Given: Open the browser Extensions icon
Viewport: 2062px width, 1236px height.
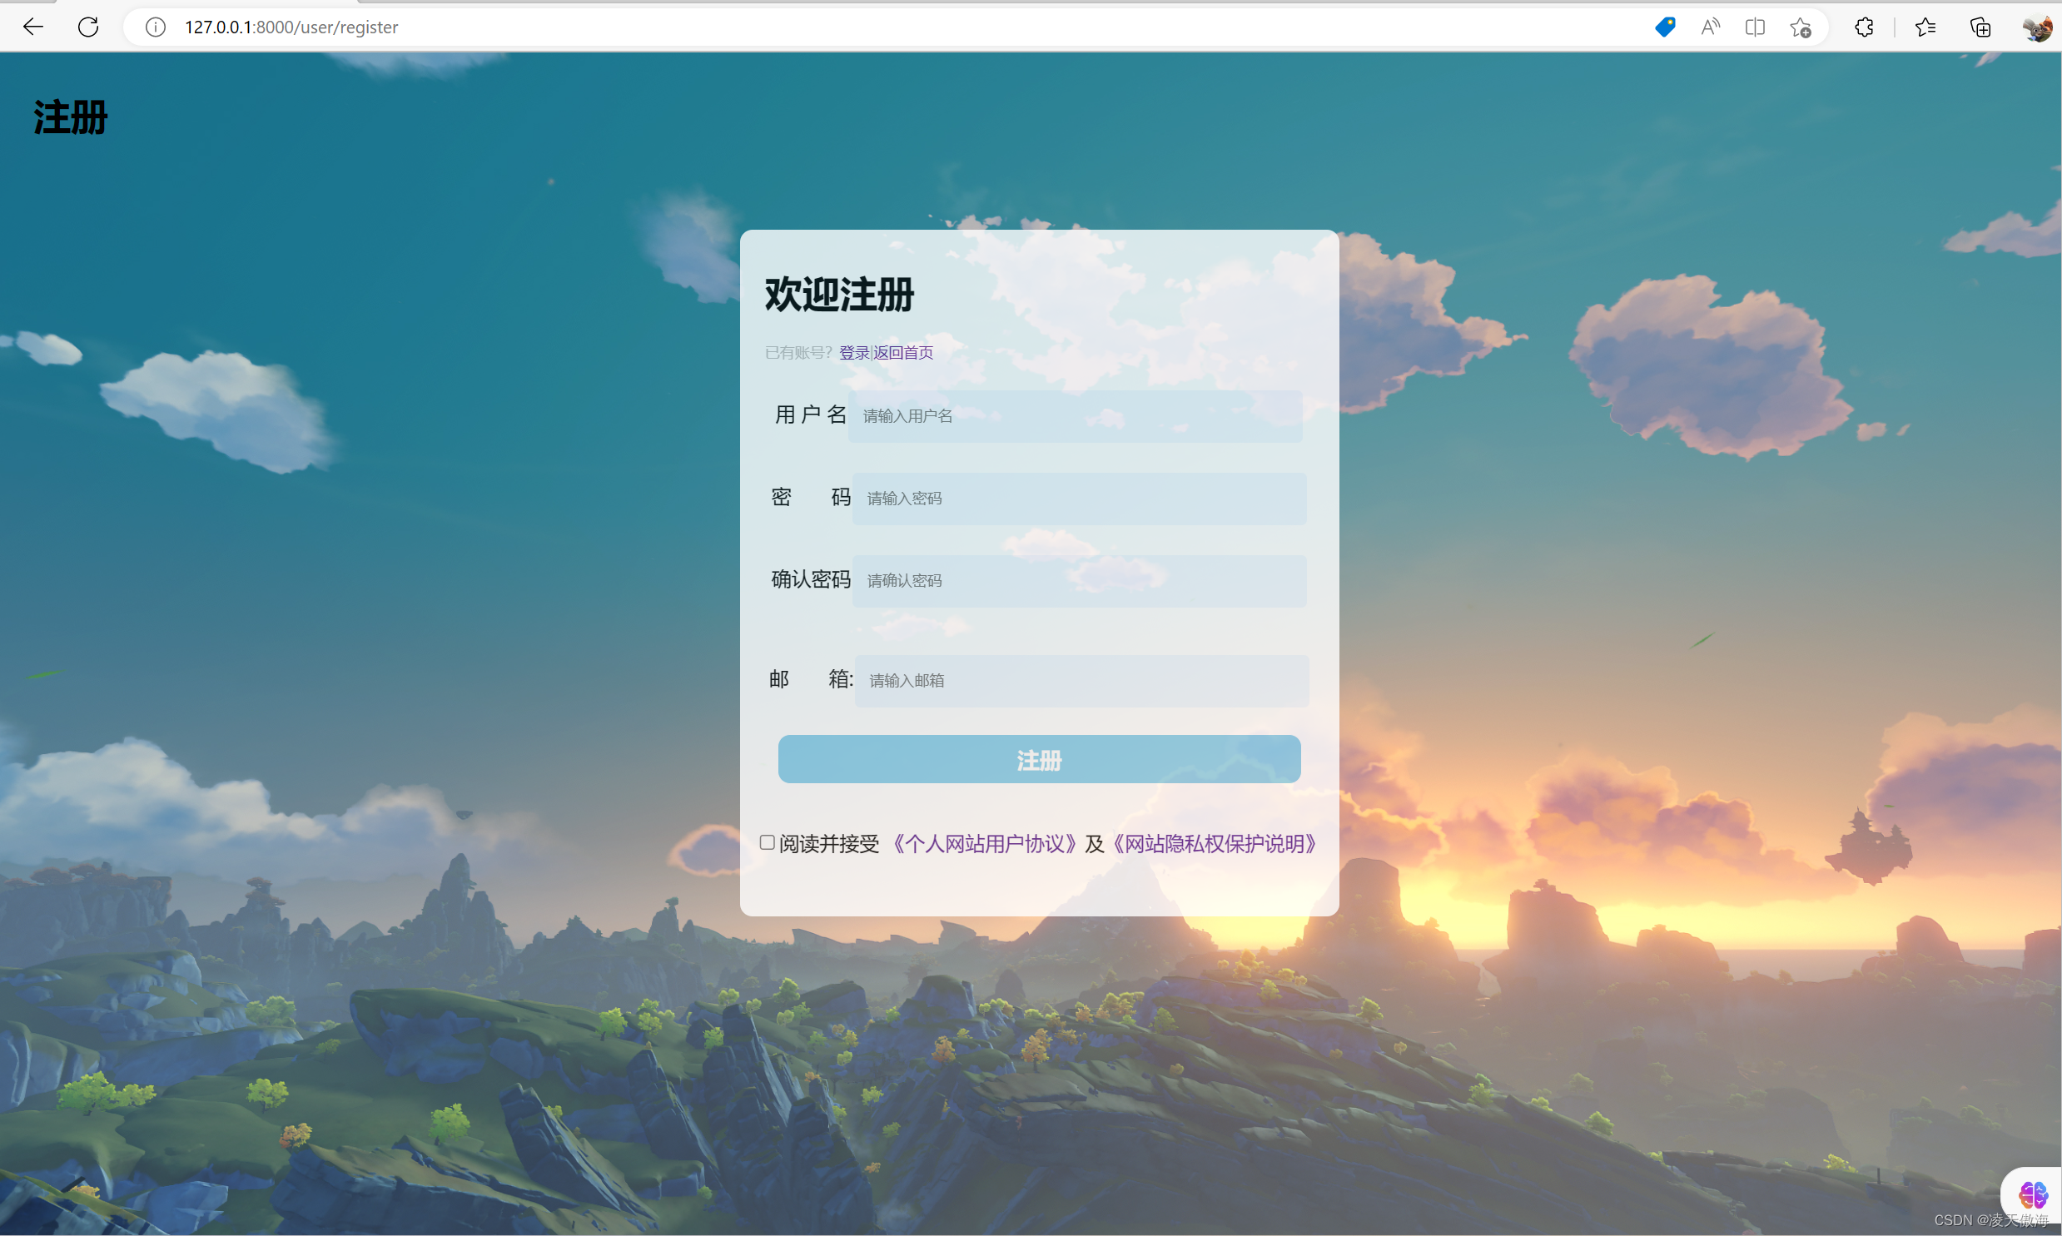Looking at the screenshot, I should [x=1864, y=27].
